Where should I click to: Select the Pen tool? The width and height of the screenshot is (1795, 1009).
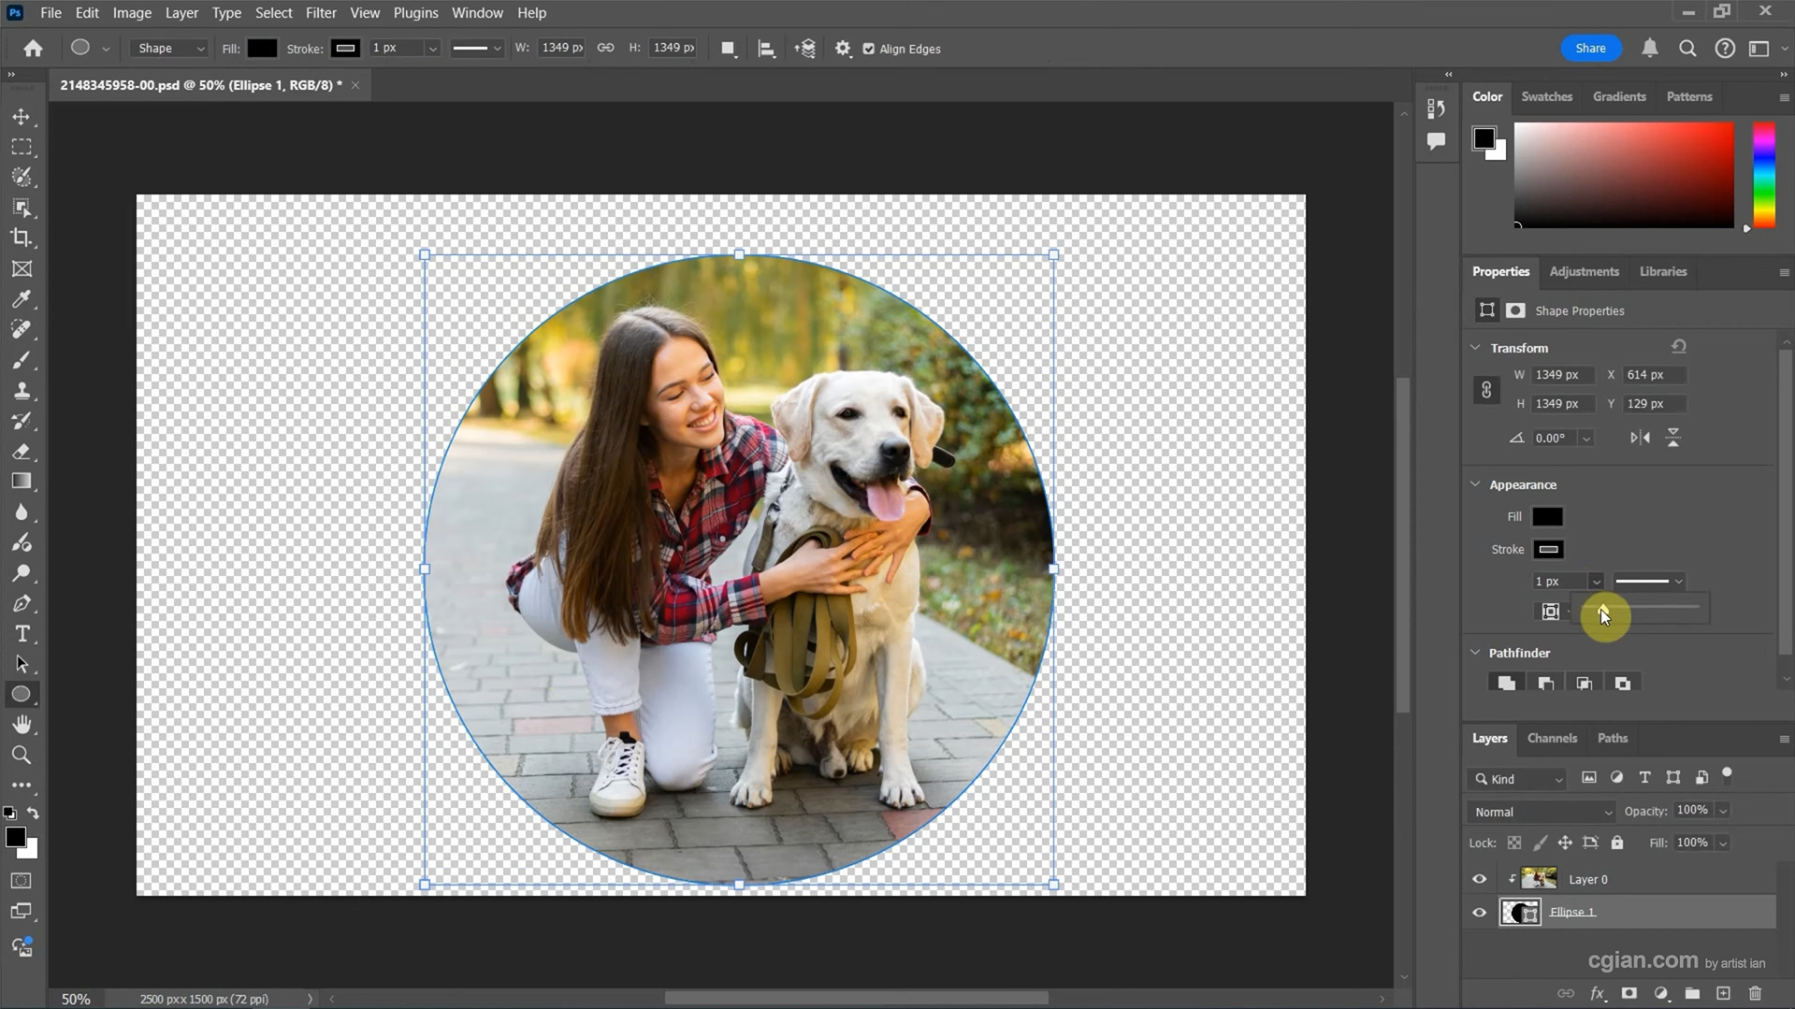(x=21, y=603)
